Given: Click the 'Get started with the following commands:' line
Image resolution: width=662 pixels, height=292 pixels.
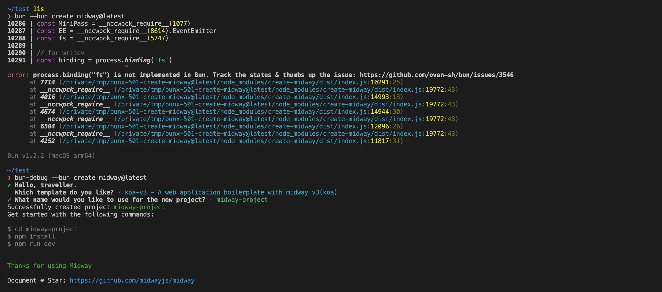Looking at the screenshot, I should [80, 214].
